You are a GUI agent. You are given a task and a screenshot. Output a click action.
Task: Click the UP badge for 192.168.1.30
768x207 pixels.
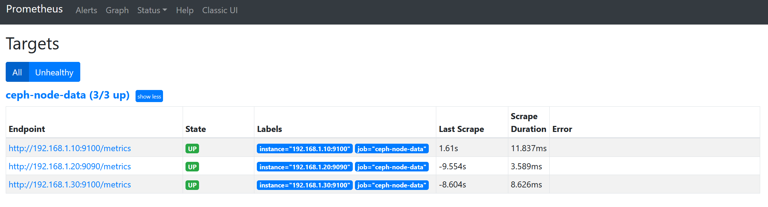click(x=192, y=185)
